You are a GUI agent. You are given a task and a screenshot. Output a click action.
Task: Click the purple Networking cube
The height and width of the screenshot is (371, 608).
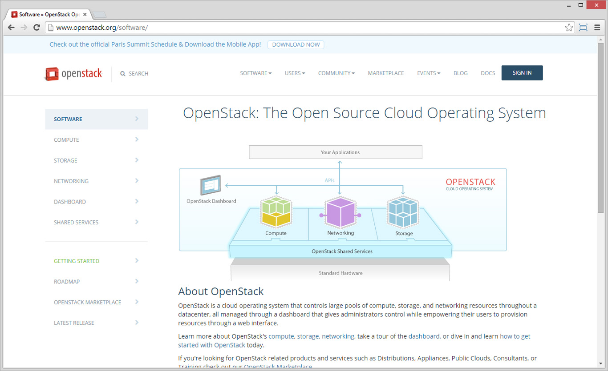click(x=340, y=212)
